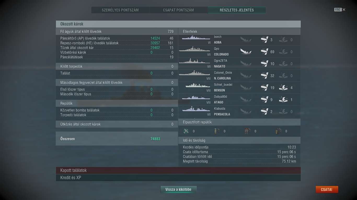The image size is (357, 200).
Task: Close the report with ESC button
Action: (x=340, y=10)
